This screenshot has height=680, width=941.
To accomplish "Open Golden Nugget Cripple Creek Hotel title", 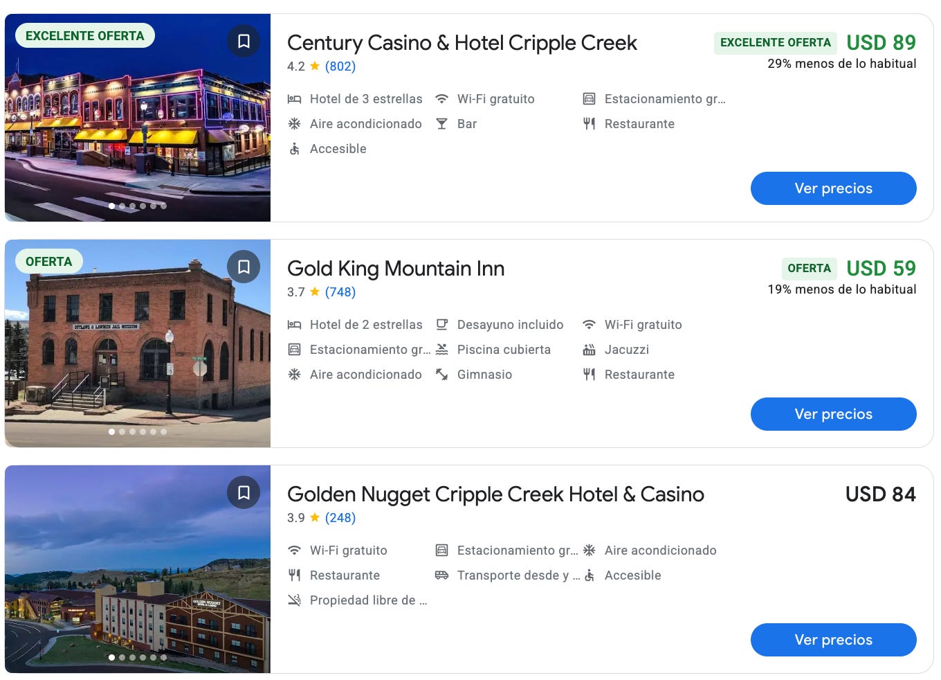I will pyautogui.click(x=495, y=494).
